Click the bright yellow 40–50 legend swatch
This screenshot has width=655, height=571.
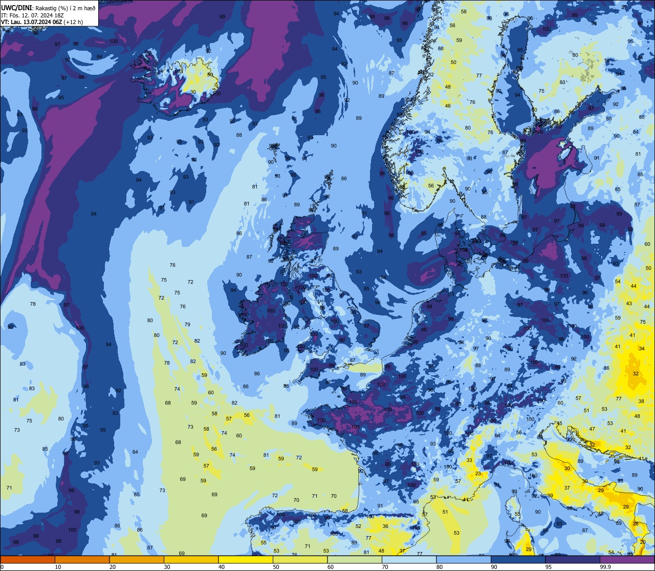click(x=246, y=559)
